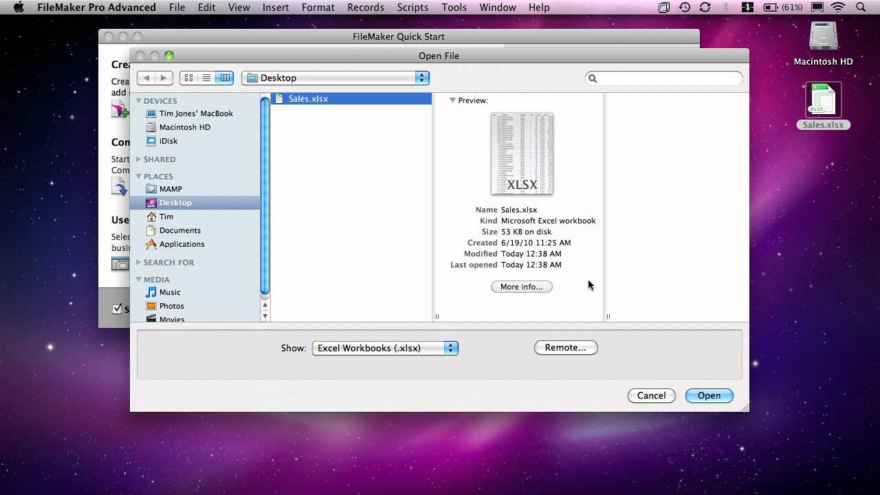The image size is (880, 495).
Task: Click the More info... button
Action: [x=521, y=287]
